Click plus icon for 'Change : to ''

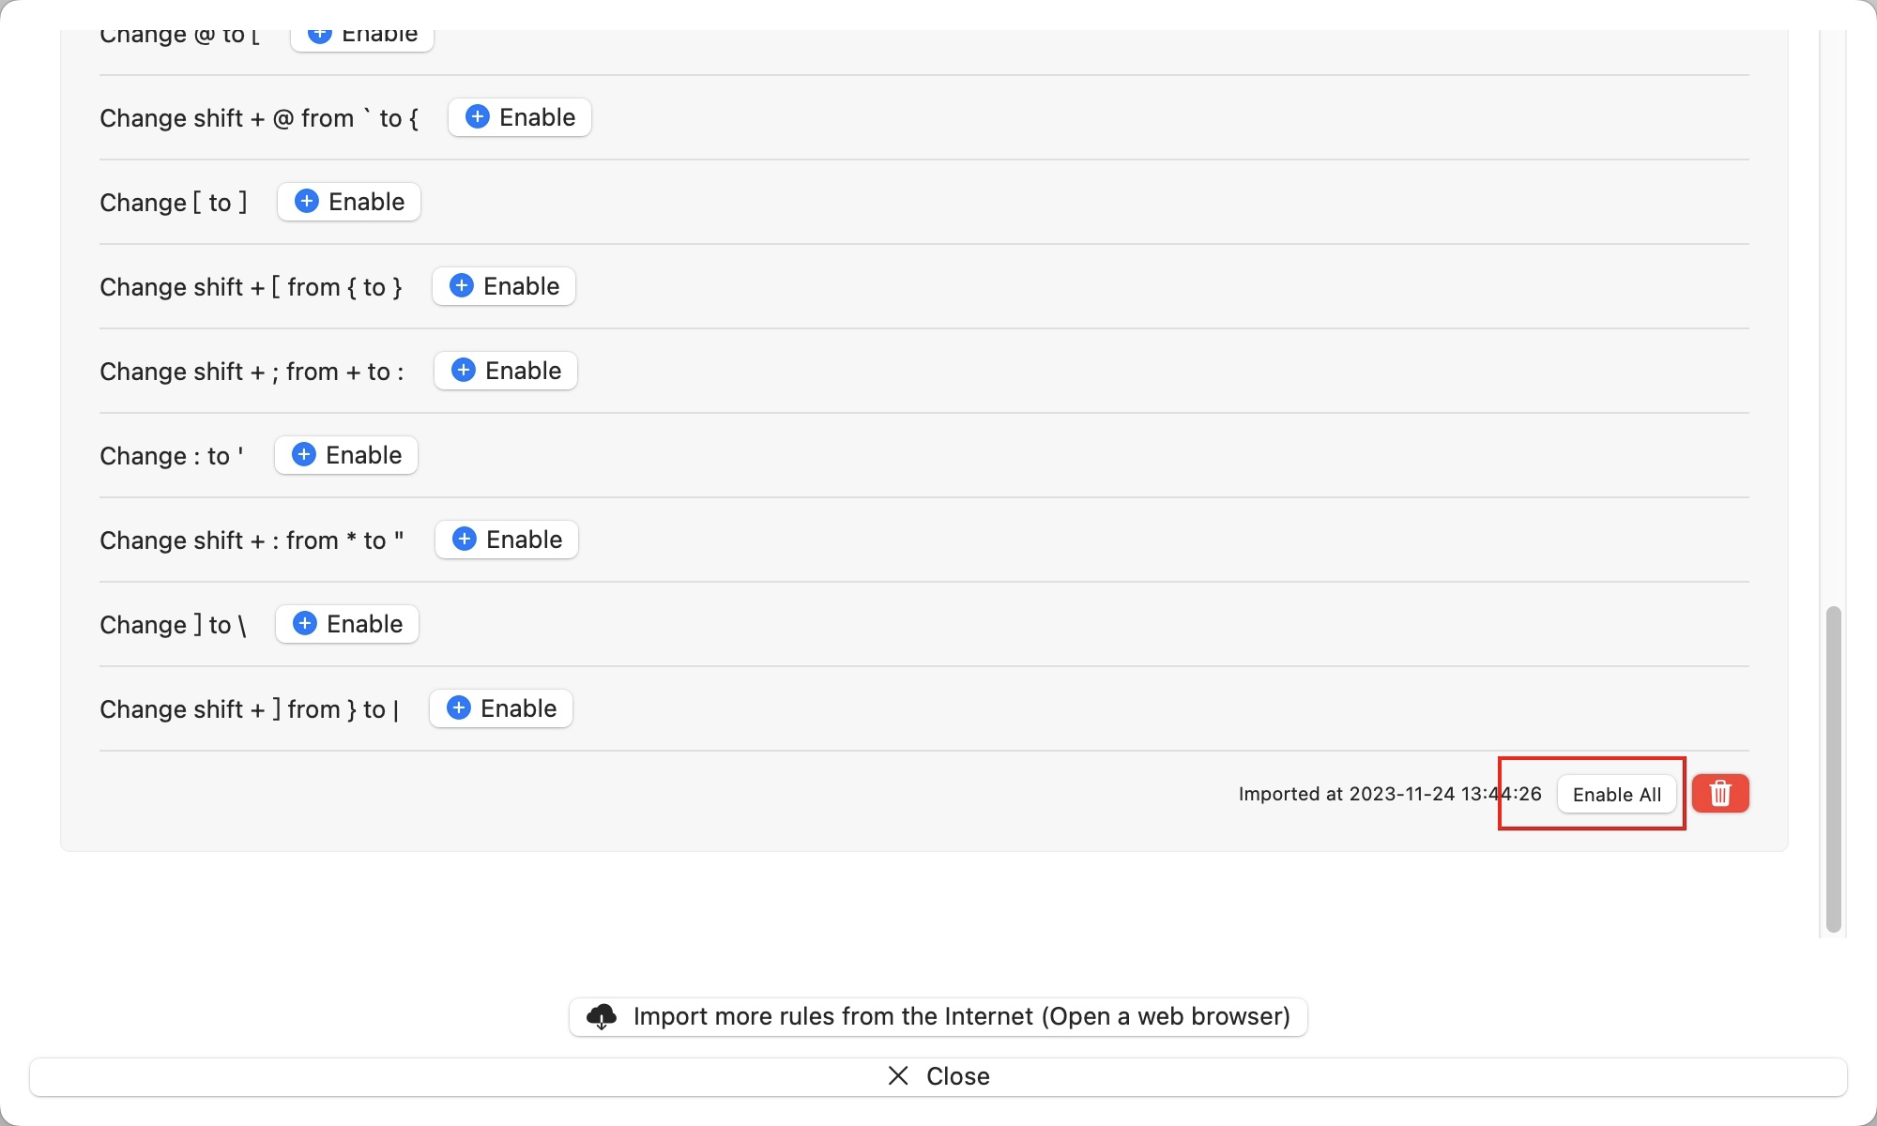click(x=304, y=455)
